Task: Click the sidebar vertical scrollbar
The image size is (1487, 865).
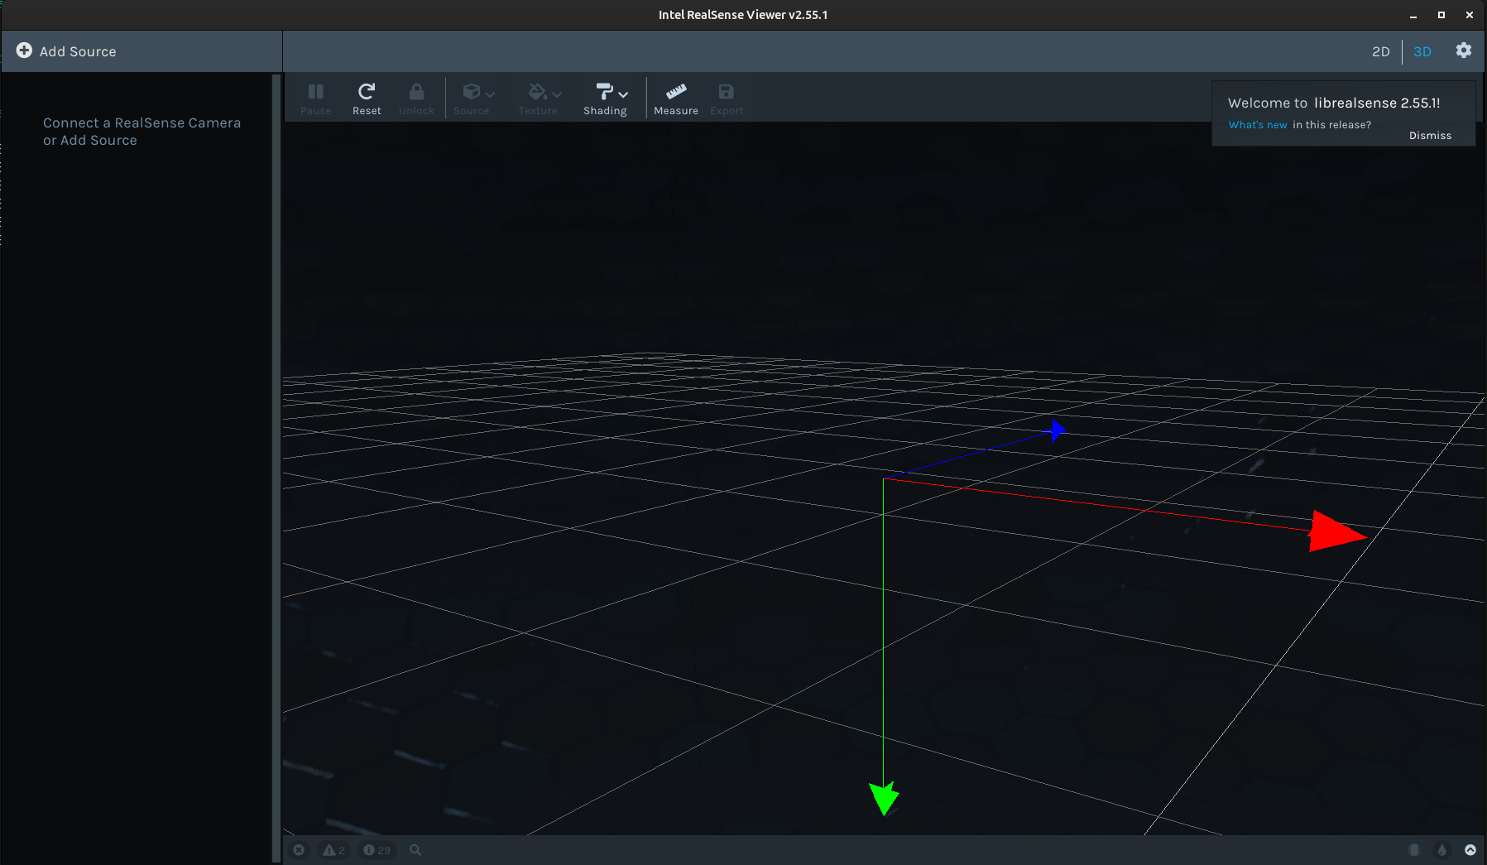Action: [276, 468]
